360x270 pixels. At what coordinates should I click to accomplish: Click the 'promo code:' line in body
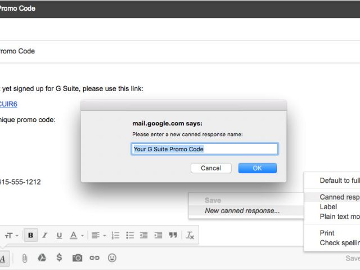(x=28, y=120)
